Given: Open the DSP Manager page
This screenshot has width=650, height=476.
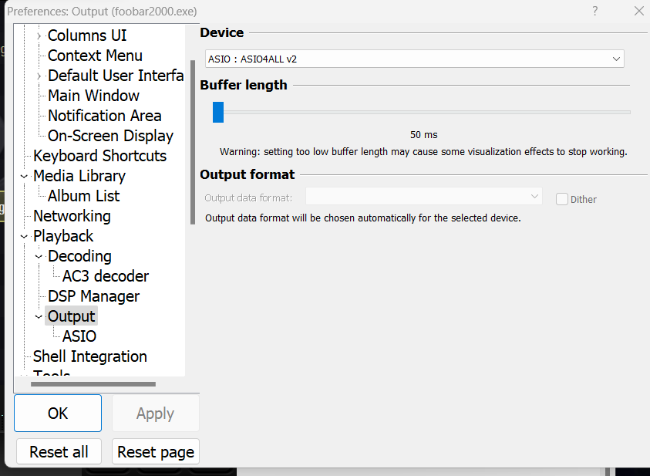Looking at the screenshot, I should tap(93, 296).
